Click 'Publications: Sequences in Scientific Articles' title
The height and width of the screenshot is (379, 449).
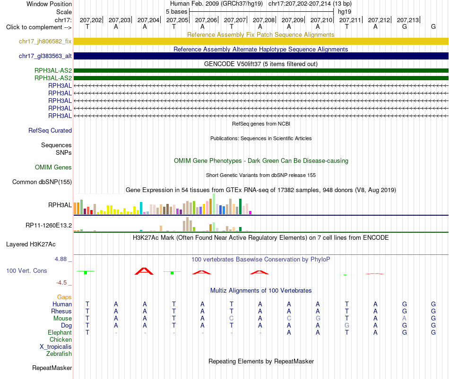click(261, 138)
